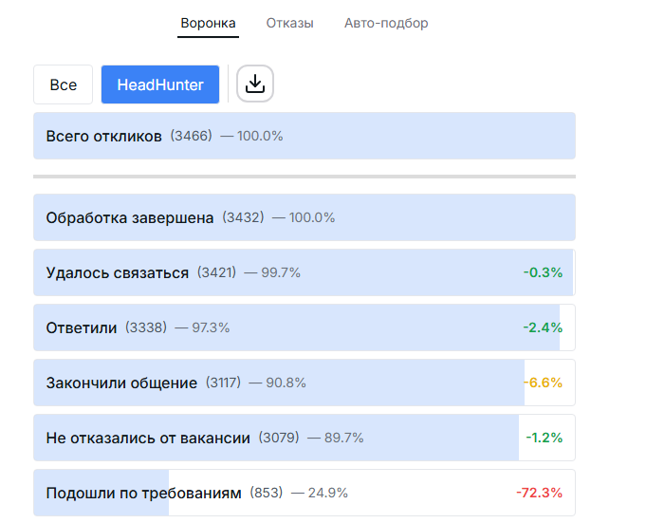
Task: Select the yellow -6.6% drop value
Action: point(543,383)
